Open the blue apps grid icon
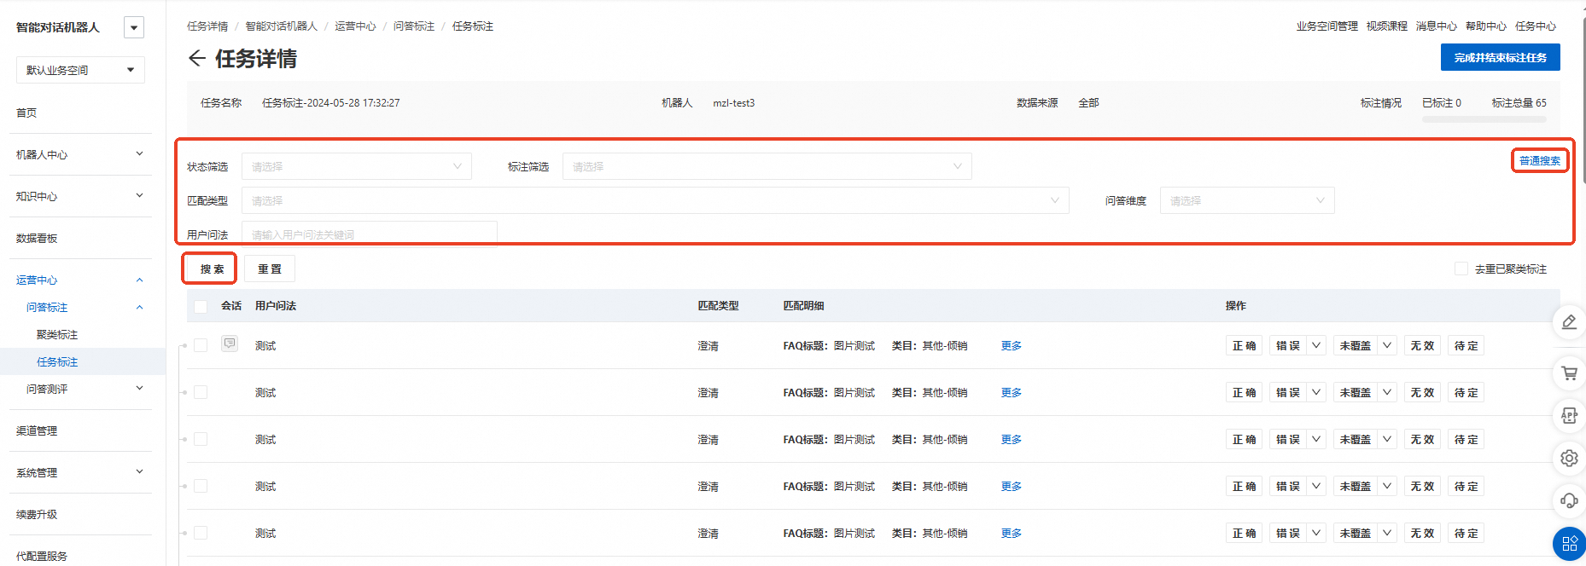 [1569, 543]
